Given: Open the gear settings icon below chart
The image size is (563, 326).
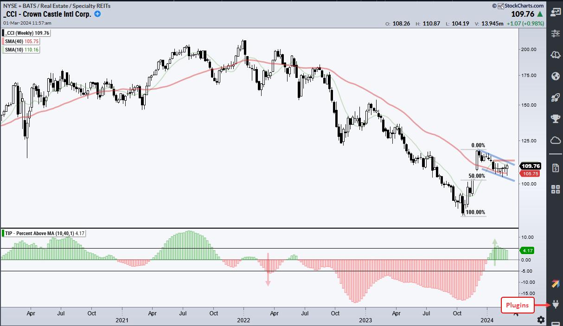Looking at the screenshot, I should point(541,320).
